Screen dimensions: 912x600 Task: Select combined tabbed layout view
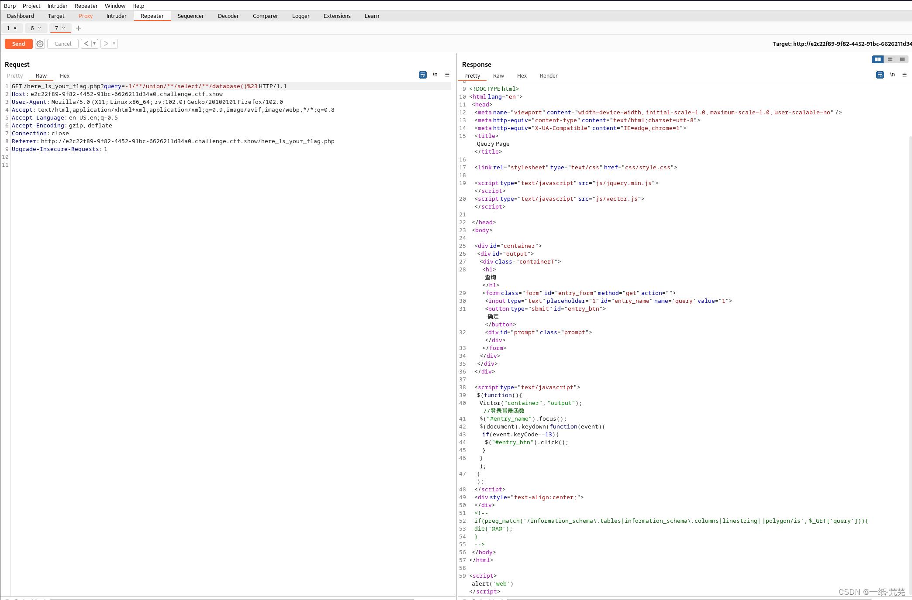902,59
